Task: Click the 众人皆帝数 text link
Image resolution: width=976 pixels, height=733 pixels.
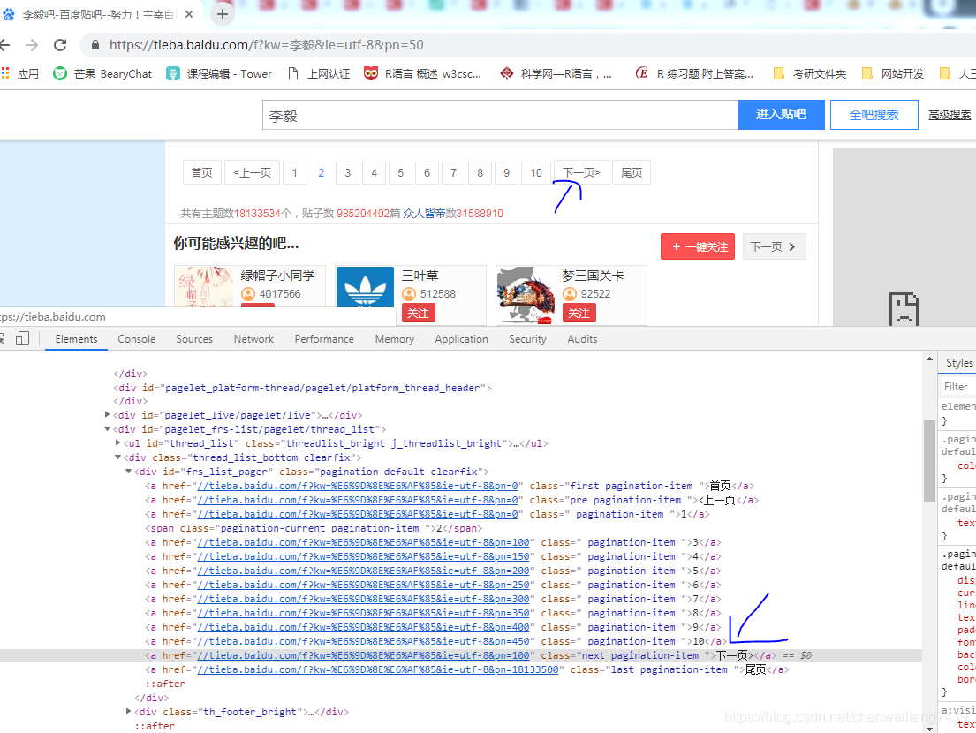Action: 429,214
